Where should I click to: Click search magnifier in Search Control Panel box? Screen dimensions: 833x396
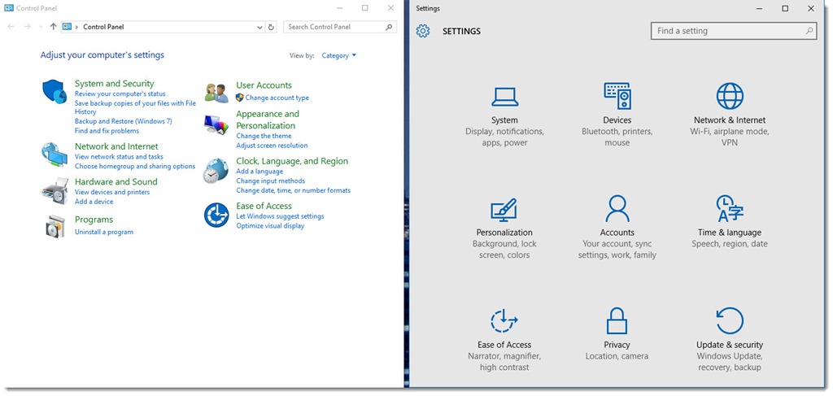pyautogui.click(x=389, y=27)
